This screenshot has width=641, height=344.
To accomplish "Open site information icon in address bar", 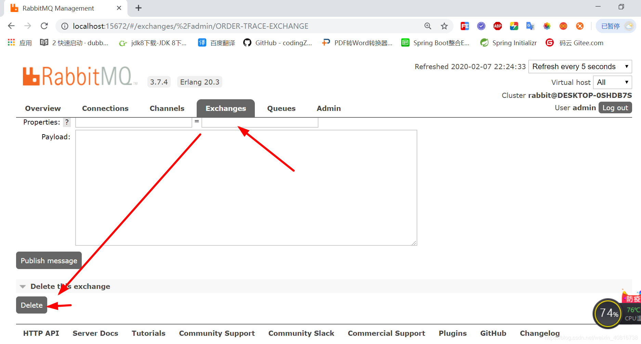I will (x=65, y=26).
